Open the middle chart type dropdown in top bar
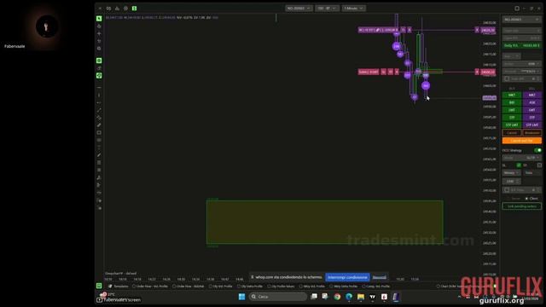The width and height of the screenshot is (546, 307). tap(327, 8)
